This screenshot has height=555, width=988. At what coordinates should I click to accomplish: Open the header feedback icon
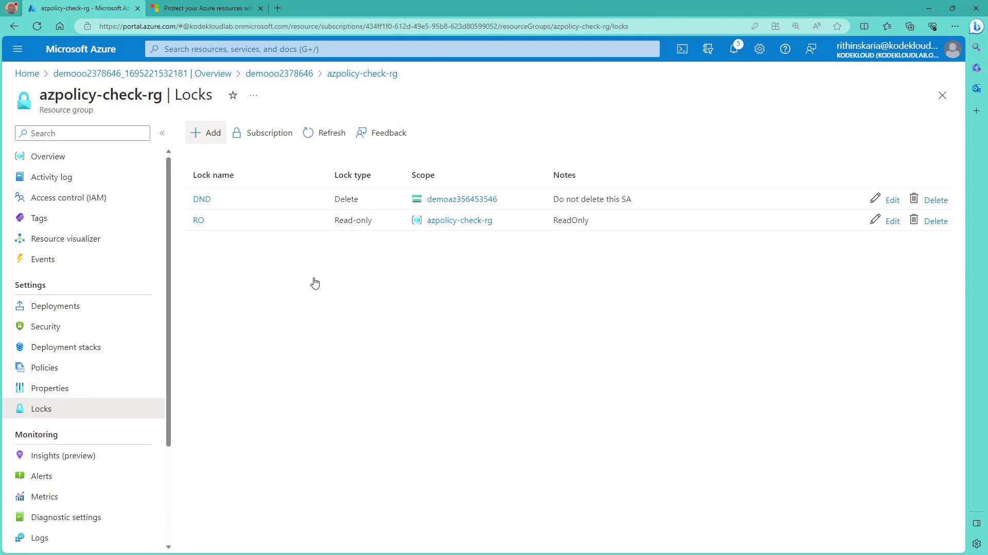coord(810,49)
